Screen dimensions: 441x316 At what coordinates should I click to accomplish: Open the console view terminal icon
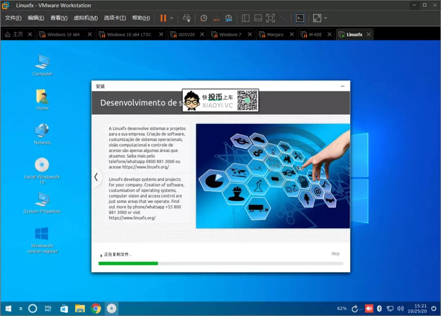click(x=300, y=18)
